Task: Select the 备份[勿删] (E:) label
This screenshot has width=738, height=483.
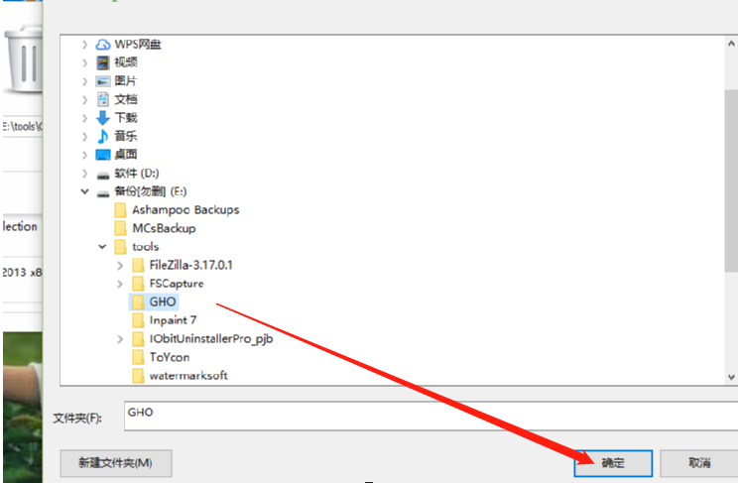Action: [x=151, y=191]
